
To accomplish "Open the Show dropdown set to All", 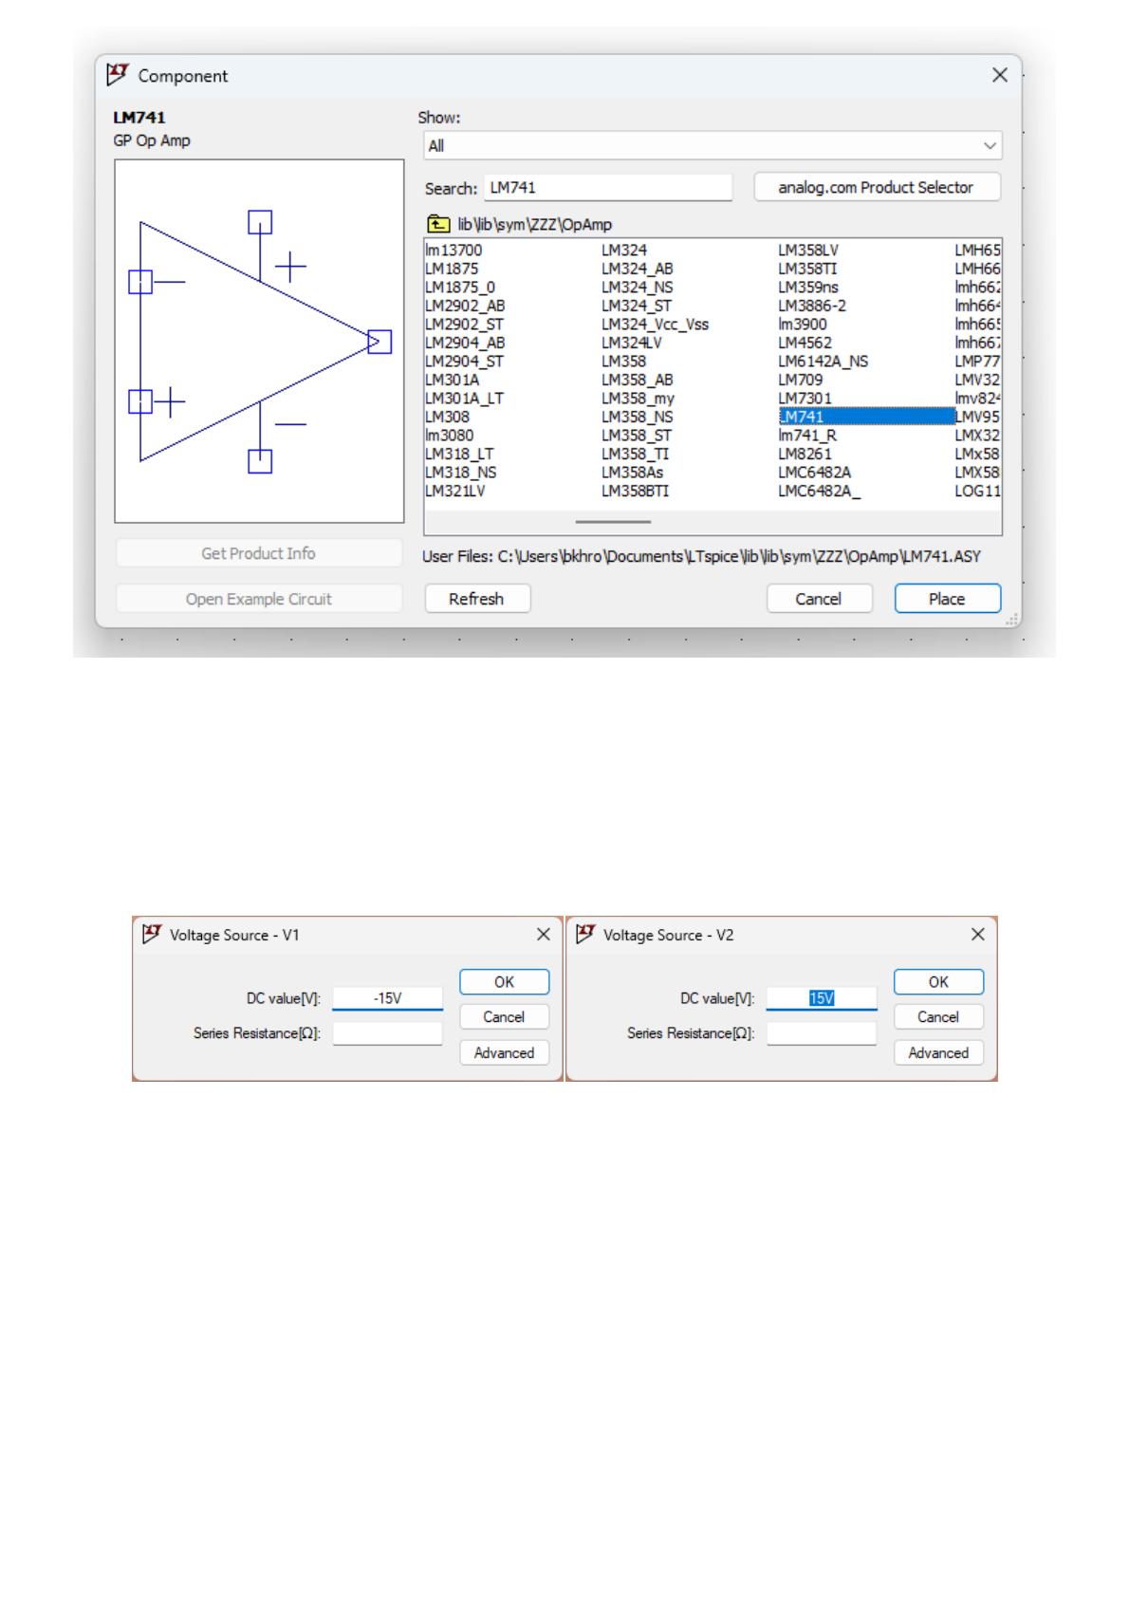I will click(712, 146).
